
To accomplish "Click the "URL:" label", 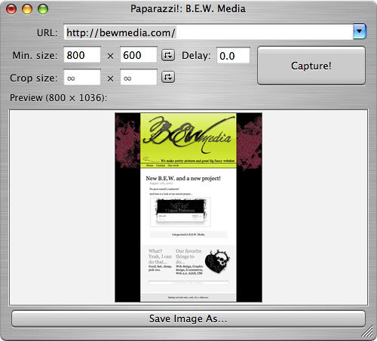I will [47, 32].
